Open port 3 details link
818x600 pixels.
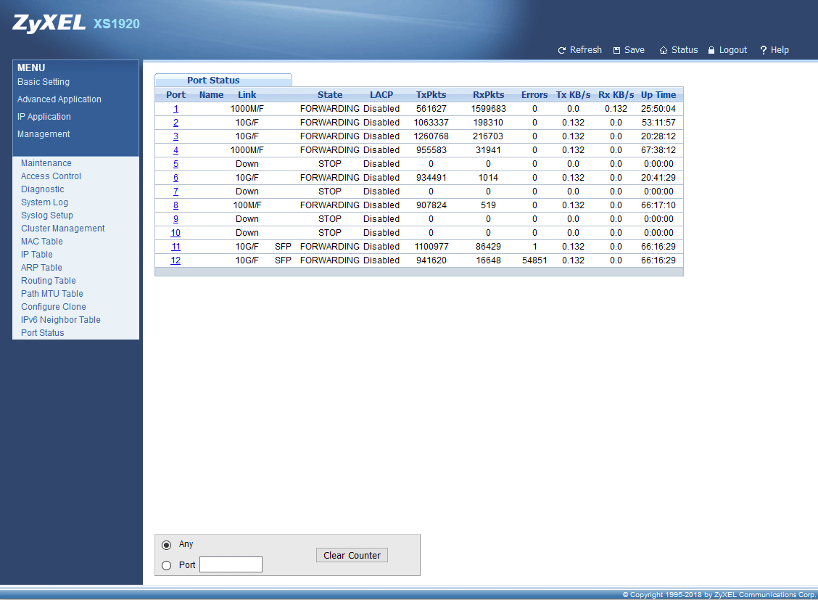coord(175,136)
